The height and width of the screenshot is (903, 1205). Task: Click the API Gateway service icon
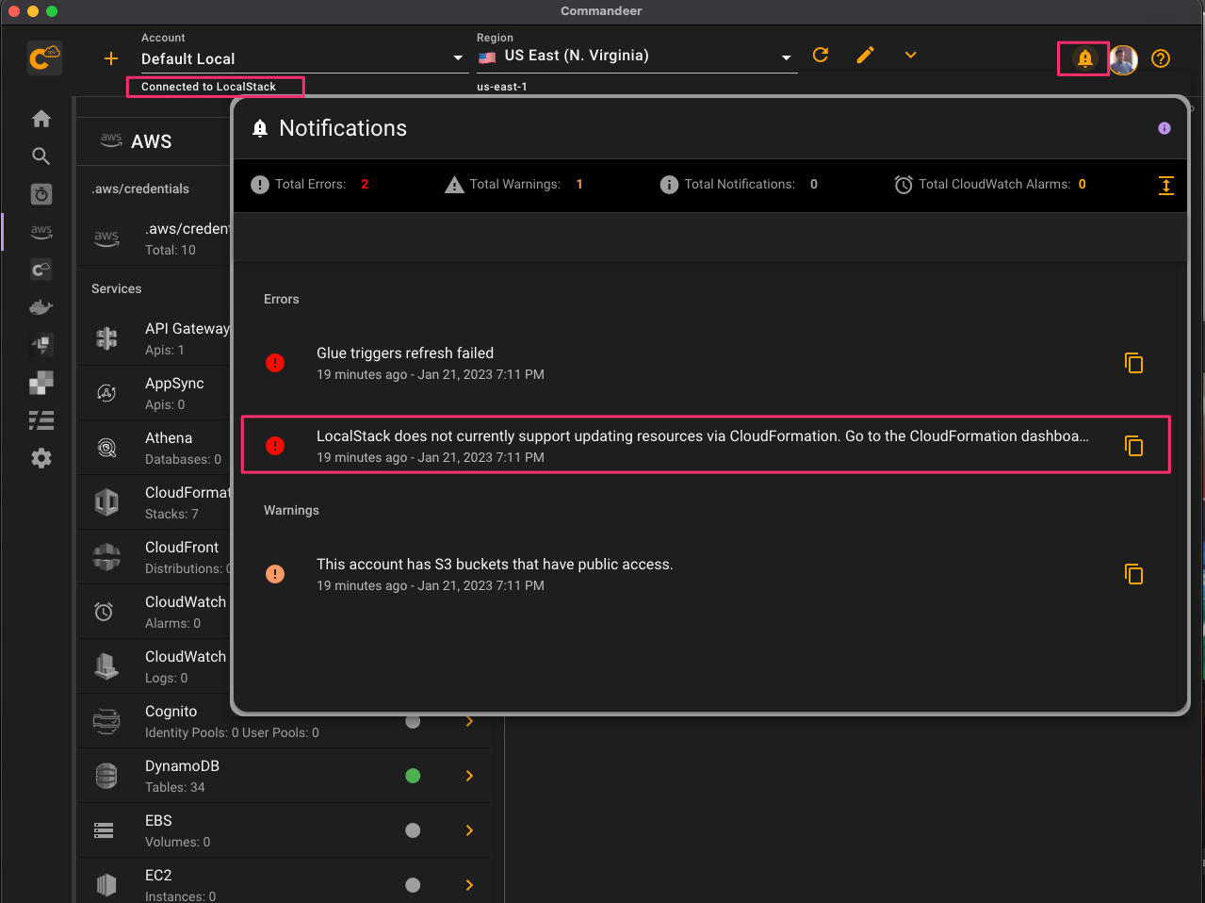tap(106, 338)
